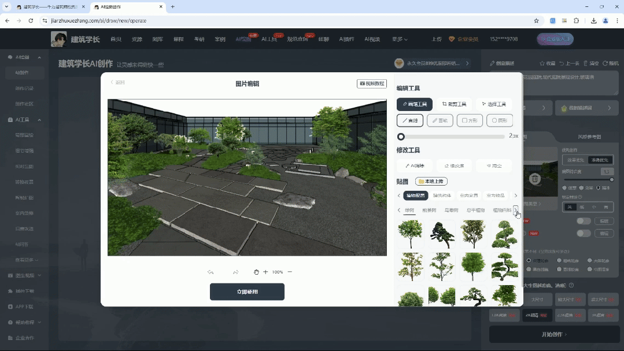The width and height of the screenshot is (624, 351).
Task: Choose the 直线 straight line shape
Action: pyautogui.click(x=410, y=121)
